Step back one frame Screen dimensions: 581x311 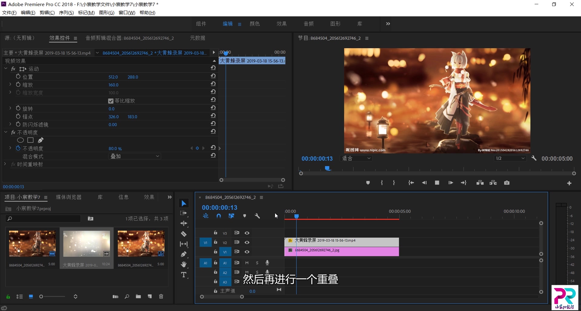[x=424, y=183]
